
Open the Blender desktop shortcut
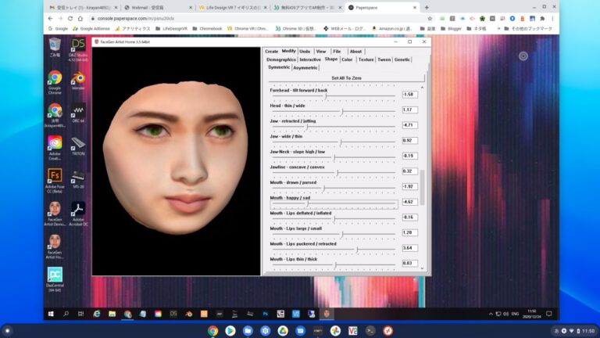(78, 81)
